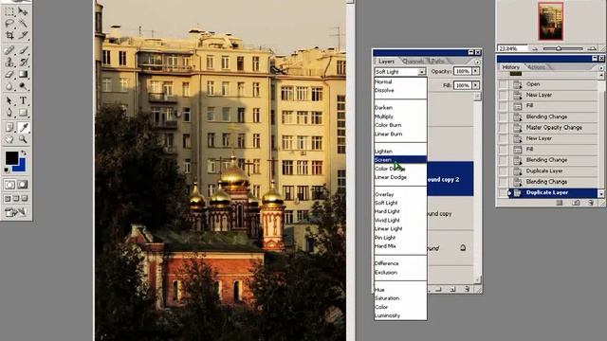Select the Clone Stamp tool

[9, 62]
